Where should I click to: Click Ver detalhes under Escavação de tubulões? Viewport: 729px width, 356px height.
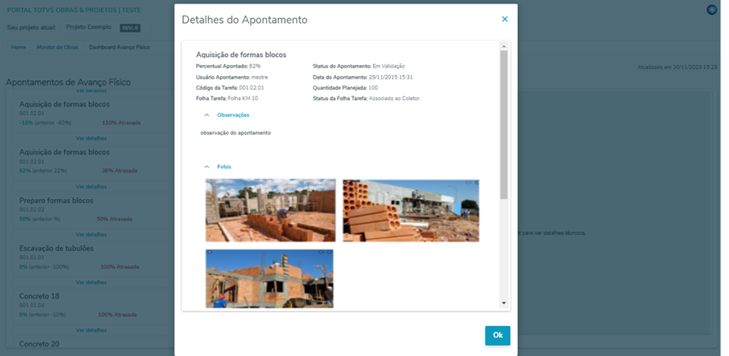(x=91, y=283)
